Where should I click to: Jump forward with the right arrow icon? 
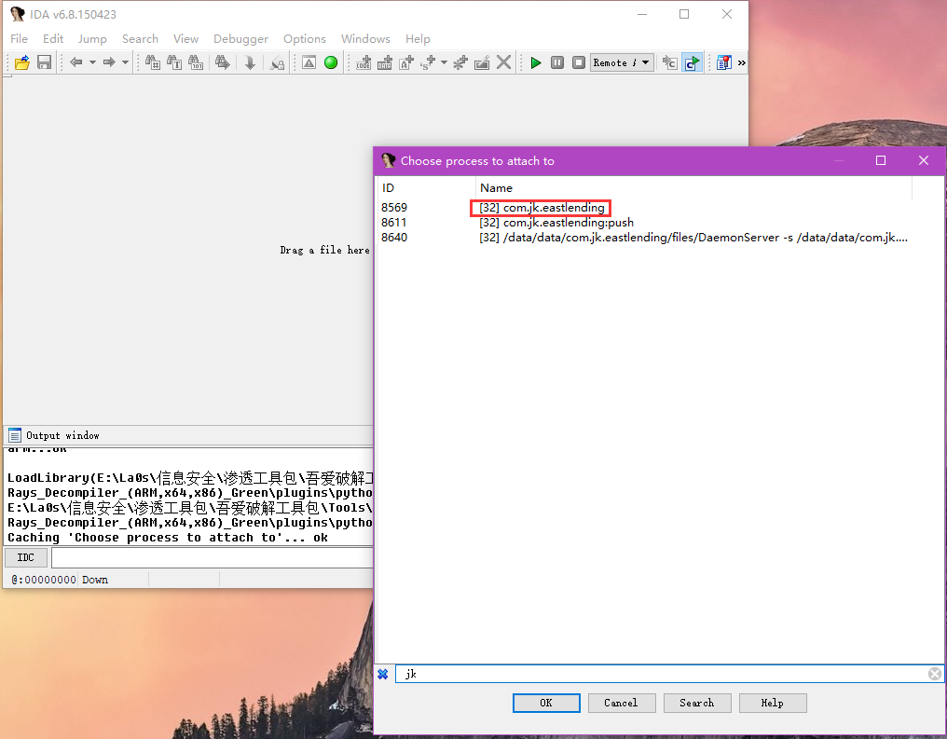click(x=109, y=62)
